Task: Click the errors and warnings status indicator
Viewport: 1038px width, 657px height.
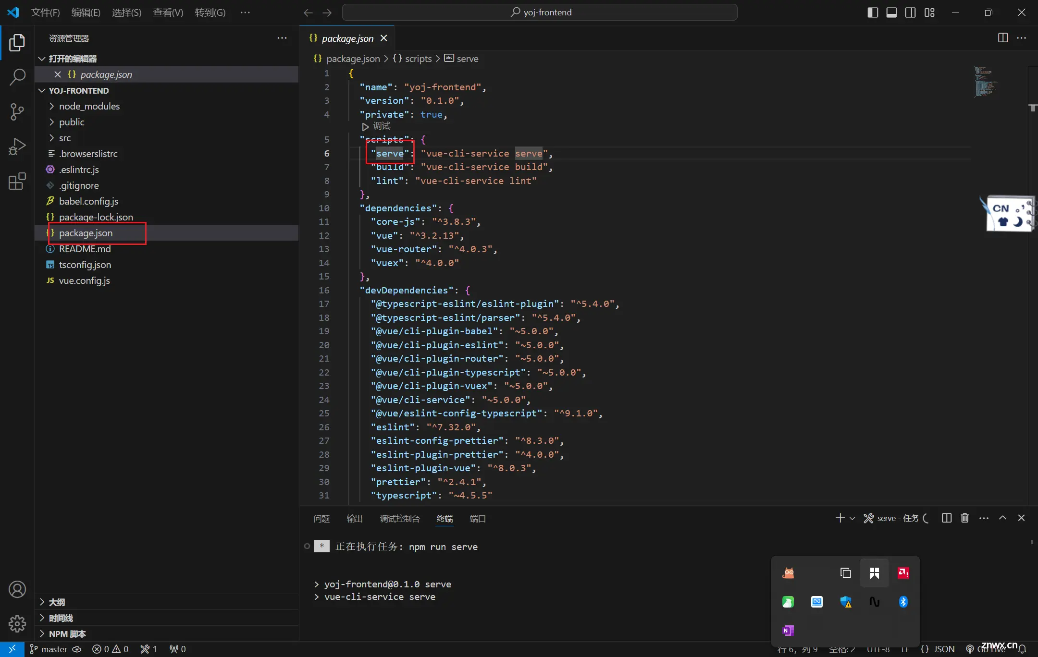Action: pyautogui.click(x=111, y=649)
